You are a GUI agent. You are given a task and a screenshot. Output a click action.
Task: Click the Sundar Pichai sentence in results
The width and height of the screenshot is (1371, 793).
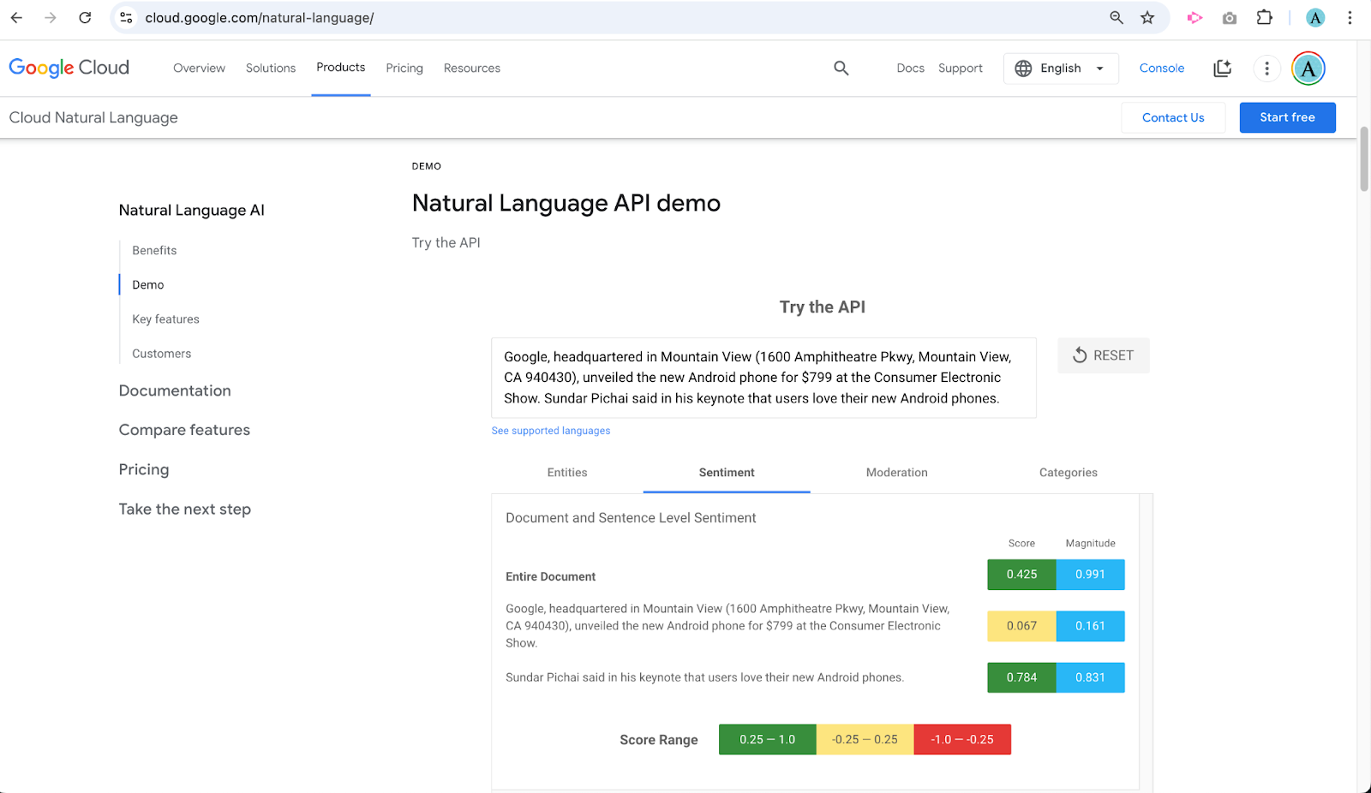click(x=704, y=677)
